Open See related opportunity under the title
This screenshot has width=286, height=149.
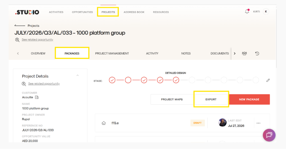tap(37, 40)
